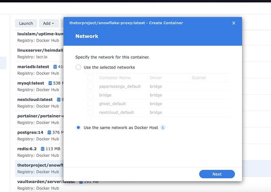Click the nextcloud size database icon

pyautogui.click(x=59, y=100)
